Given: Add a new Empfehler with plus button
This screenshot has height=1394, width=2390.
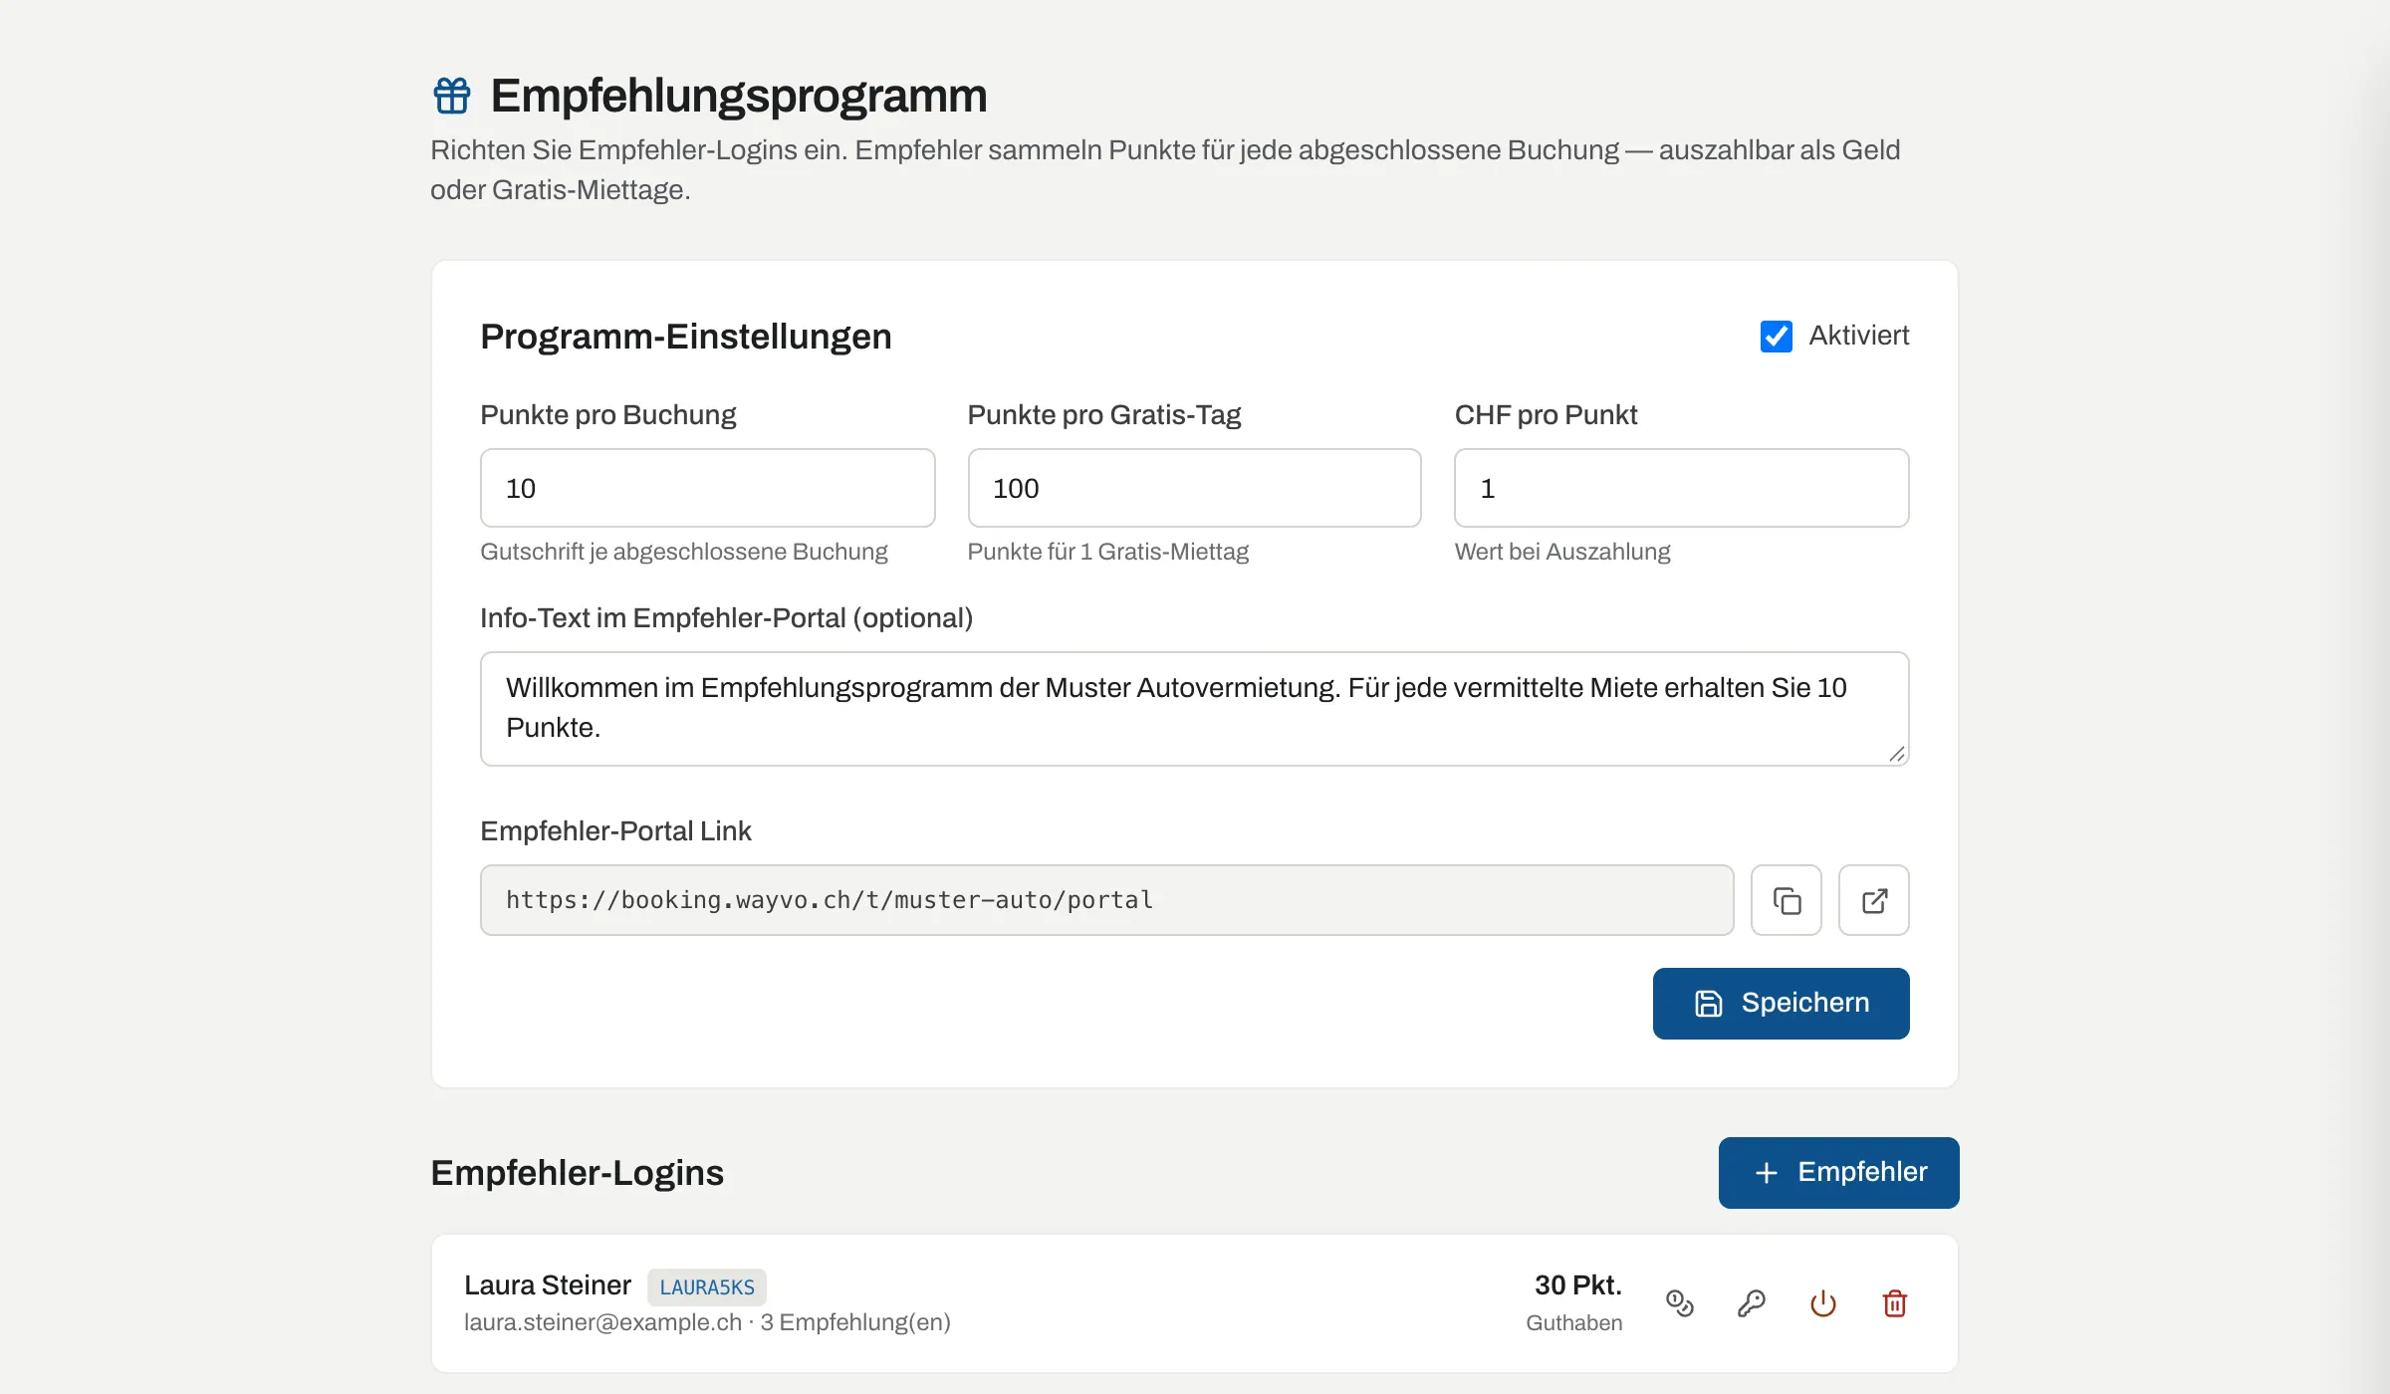Looking at the screenshot, I should (x=1838, y=1173).
